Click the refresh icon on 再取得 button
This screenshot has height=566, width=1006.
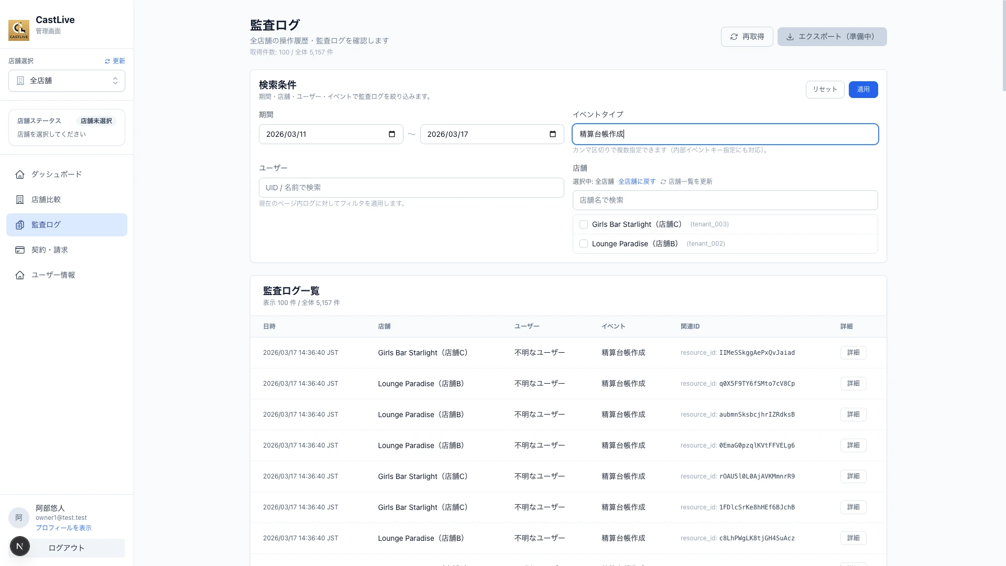[734, 37]
